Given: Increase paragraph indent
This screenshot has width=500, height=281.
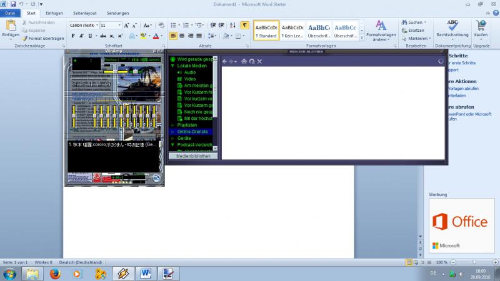Looking at the screenshot, I should tap(221, 25).
